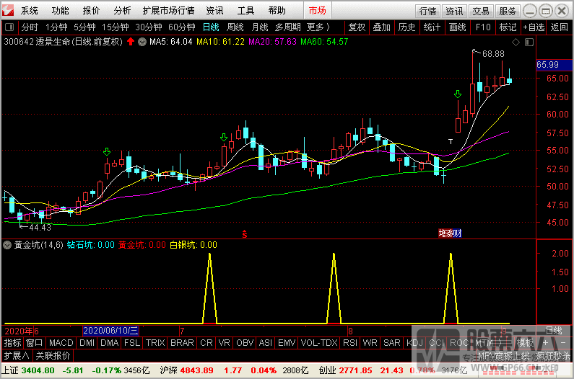Image resolution: width=574 pixels, height=379 pixels.
Task: Open F10 company info
Action: [x=483, y=27]
